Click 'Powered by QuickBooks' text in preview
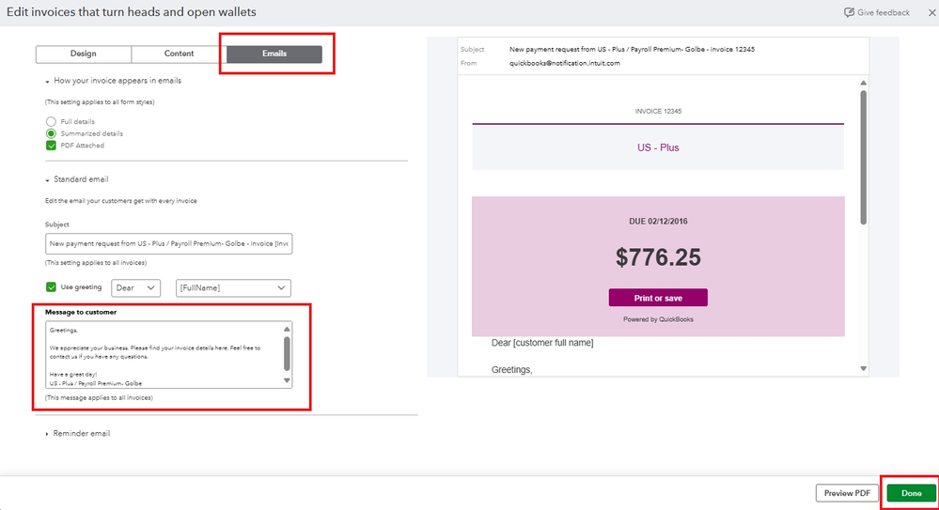939x510 pixels. pyautogui.click(x=658, y=319)
